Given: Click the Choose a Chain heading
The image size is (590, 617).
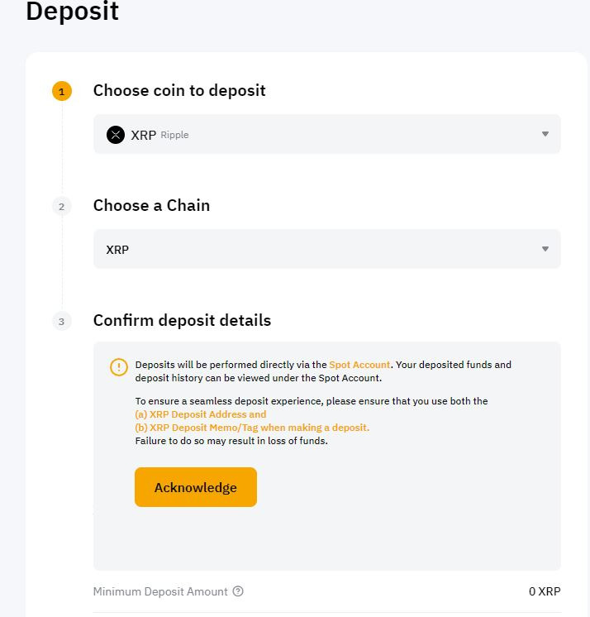Looking at the screenshot, I should pyautogui.click(x=151, y=205).
